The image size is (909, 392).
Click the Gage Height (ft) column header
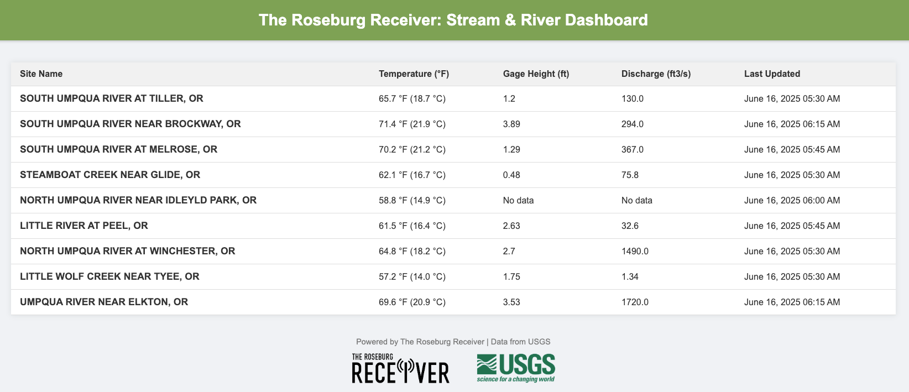[x=536, y=74]
